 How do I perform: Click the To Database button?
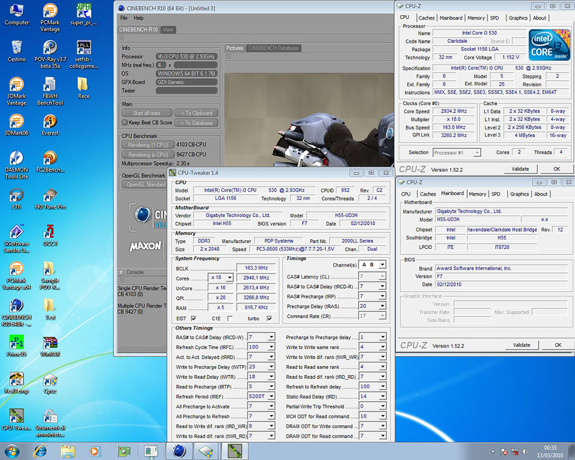click(x=196, y=123)
